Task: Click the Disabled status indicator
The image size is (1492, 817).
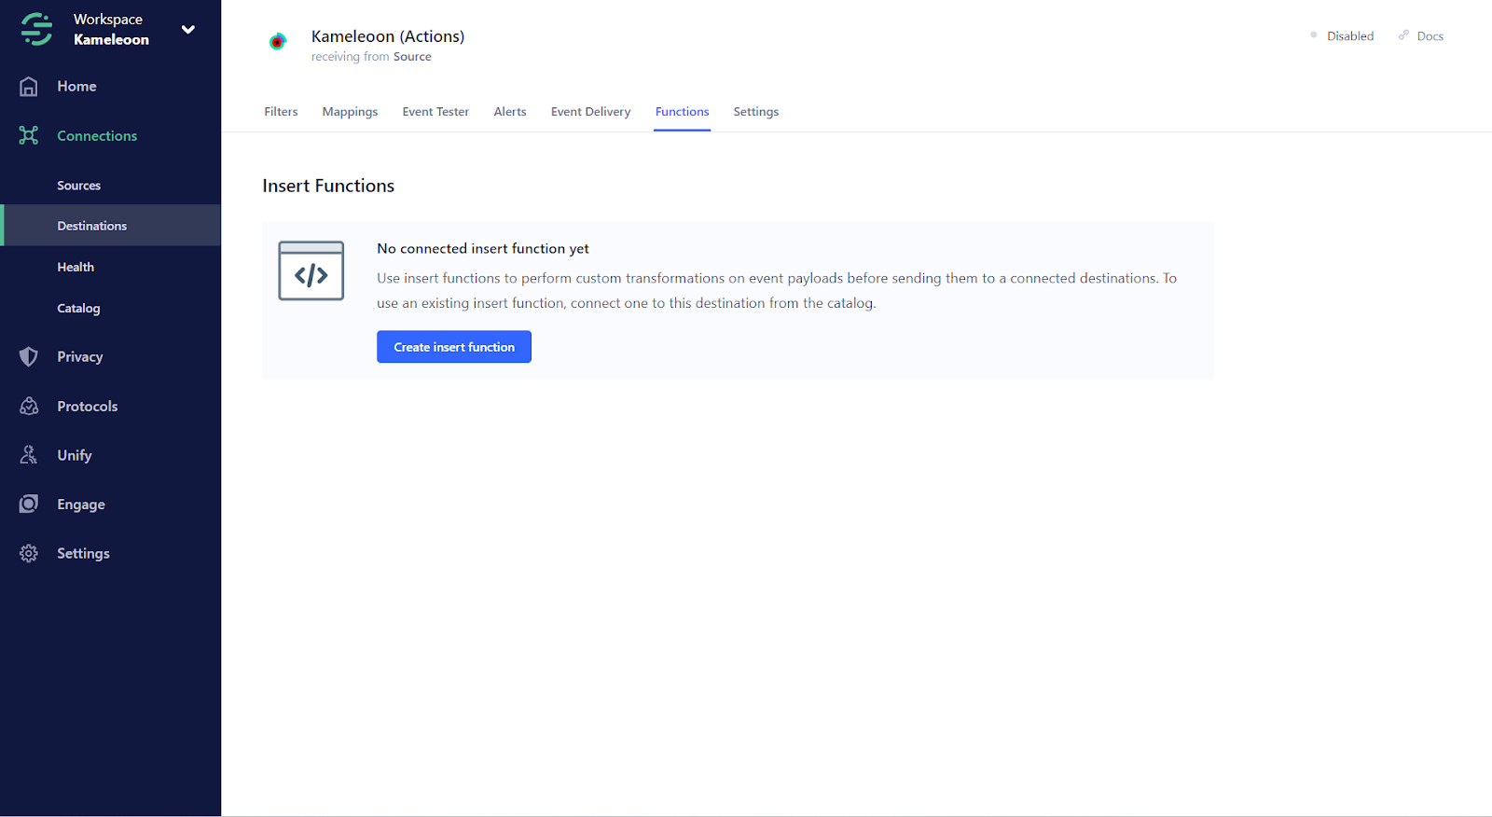Action: [1343, 36]
